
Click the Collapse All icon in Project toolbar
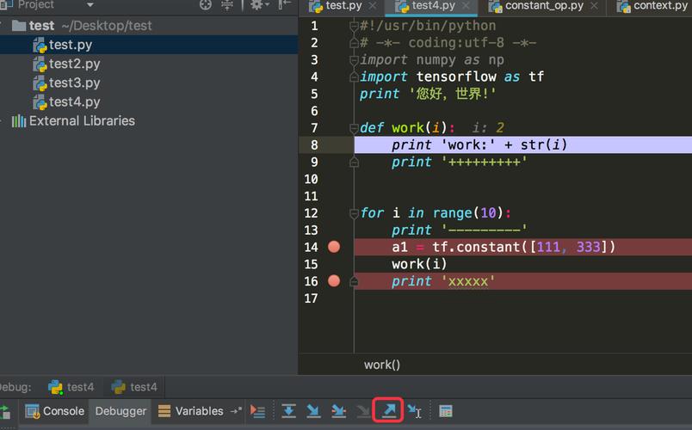click(227, 5)
